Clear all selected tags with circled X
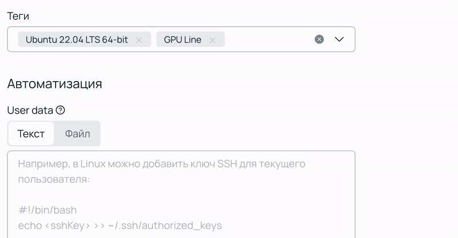This screenshot has height=238, width=458. [x=319, y=39]
